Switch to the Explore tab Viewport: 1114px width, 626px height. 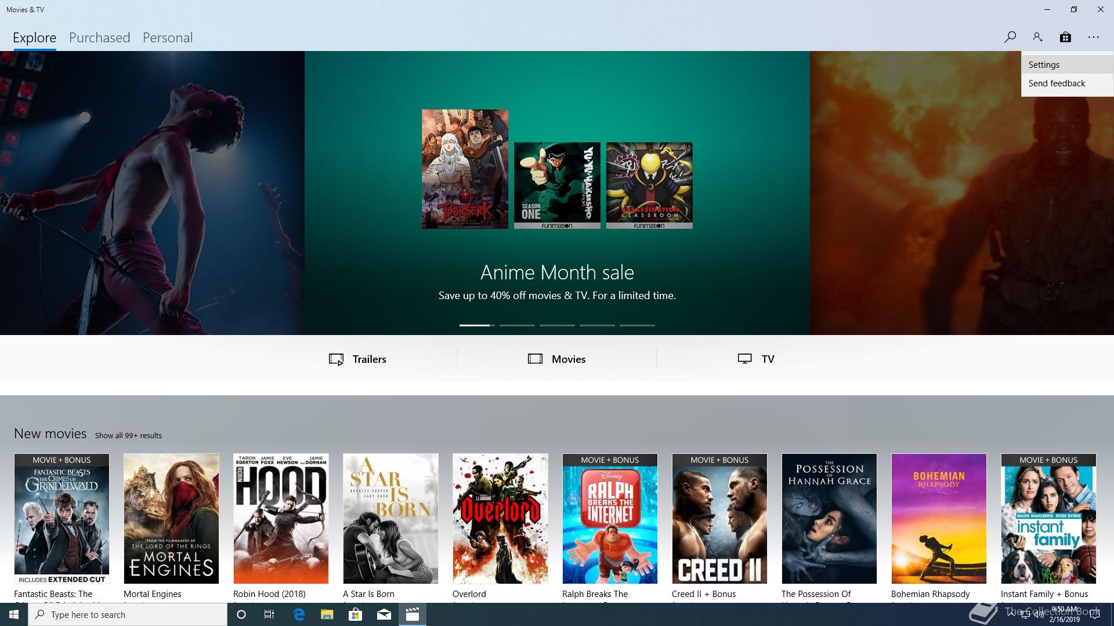(x=35, y=38)
